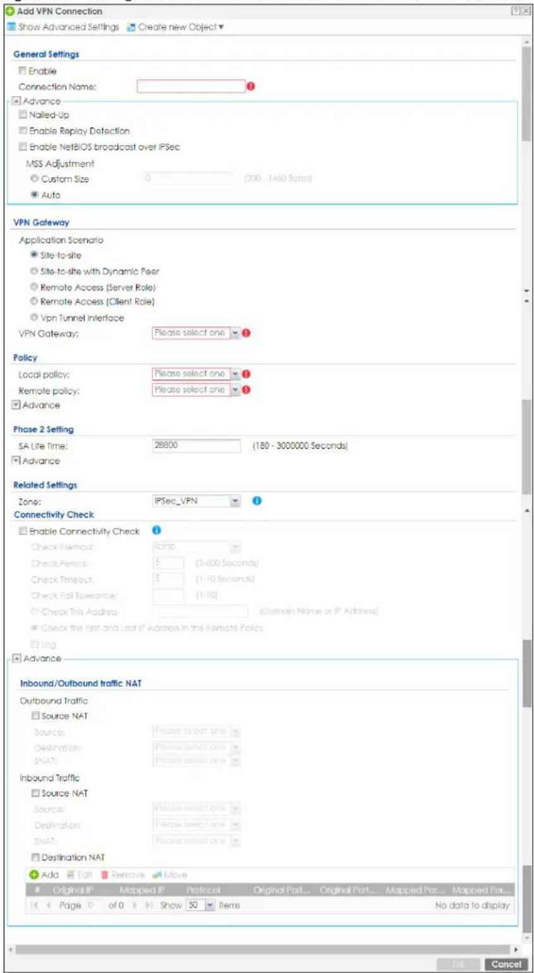
Task: Select the Custom Size radio button
Action: pyautogui.click(x=33, y=179)
